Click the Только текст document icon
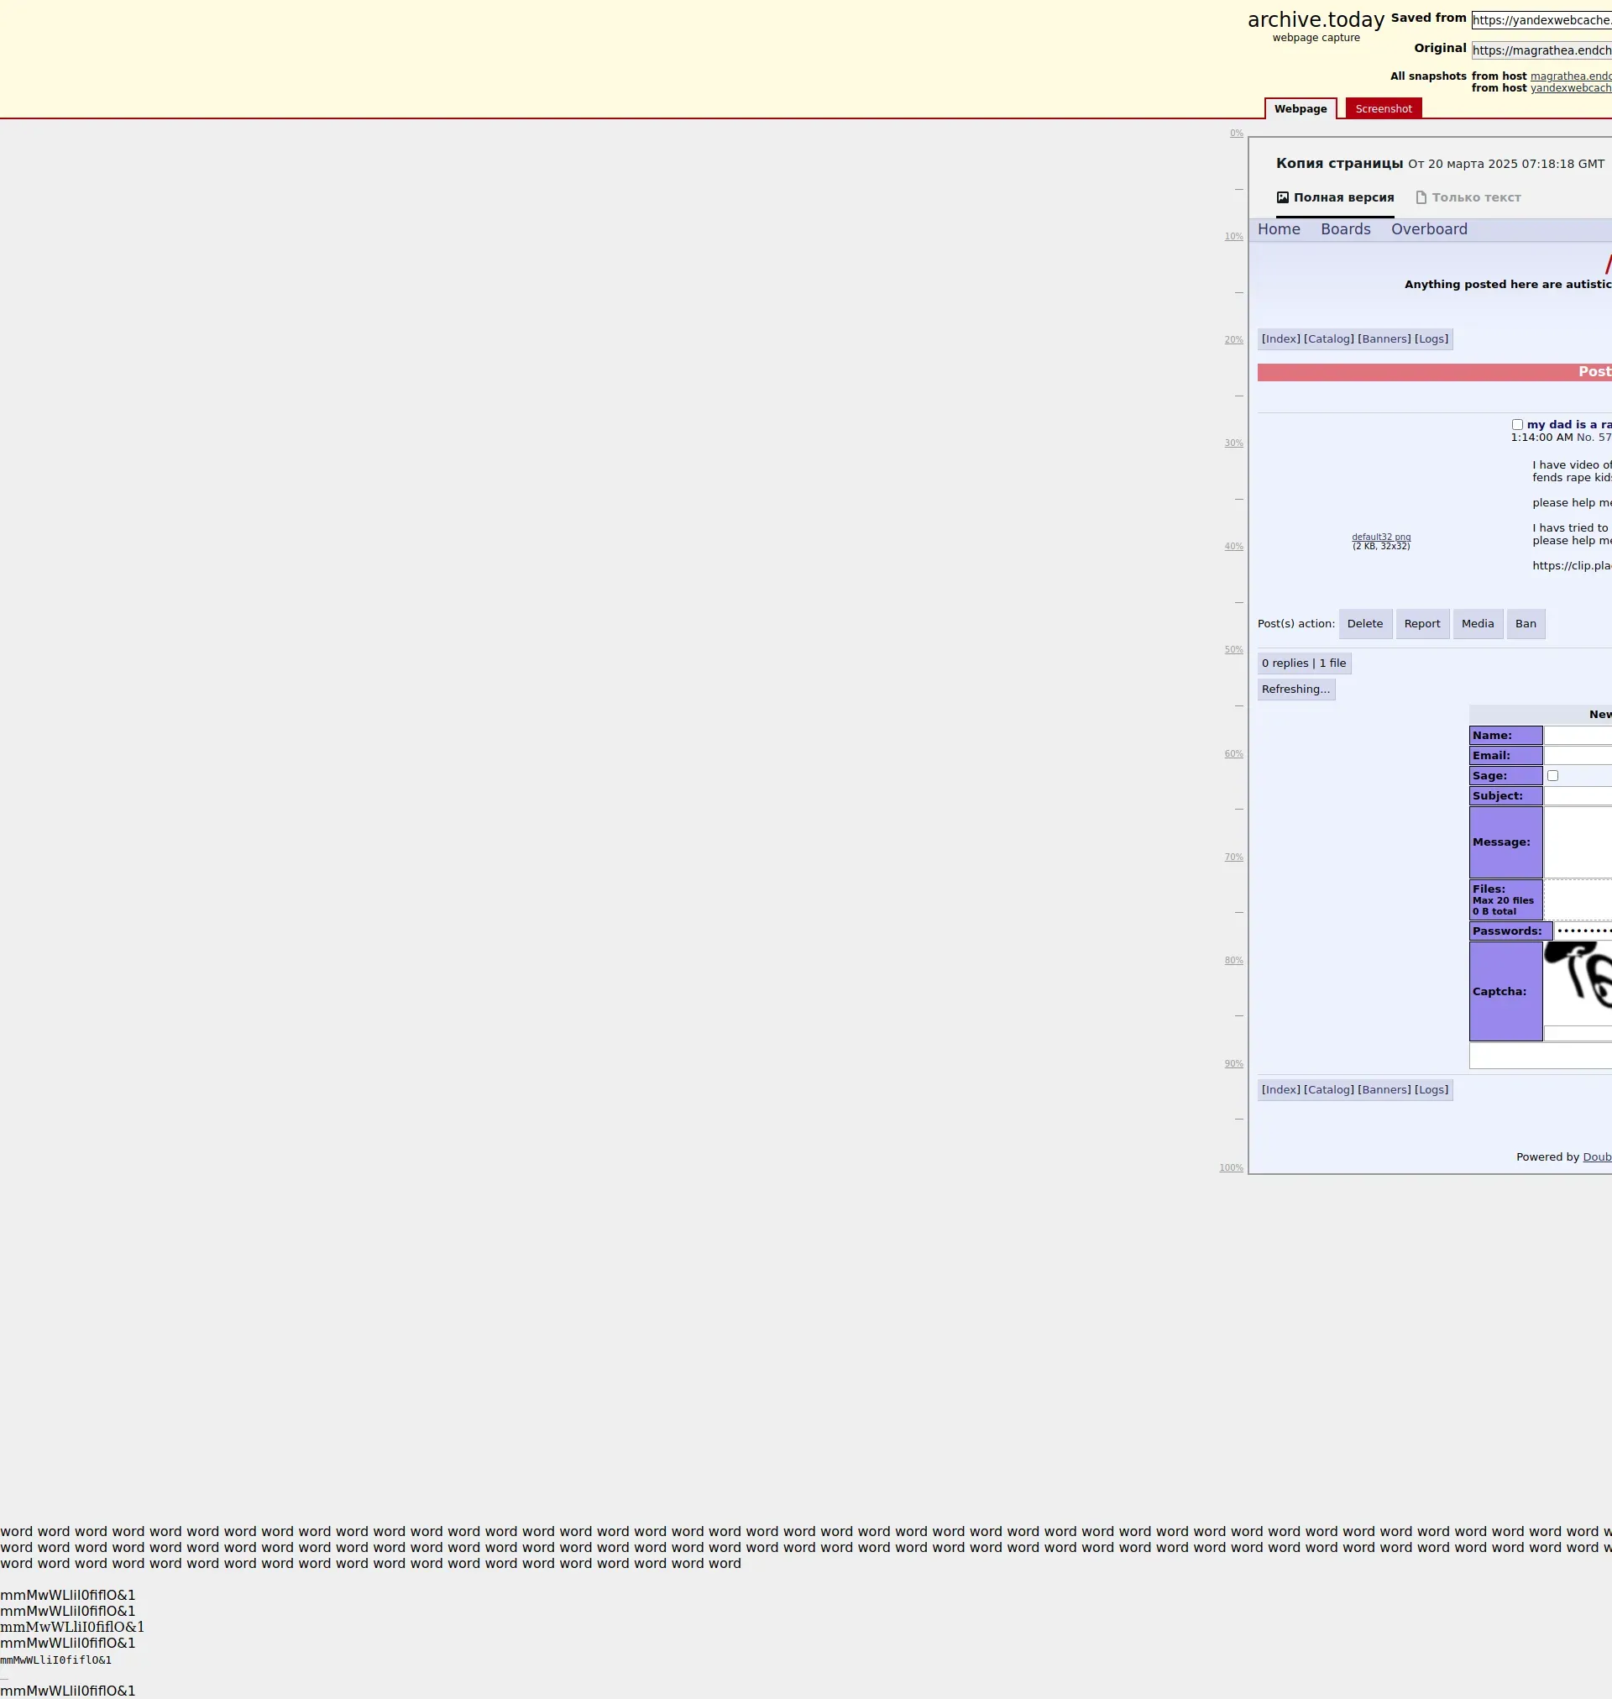 click(x=1421, y=197)
